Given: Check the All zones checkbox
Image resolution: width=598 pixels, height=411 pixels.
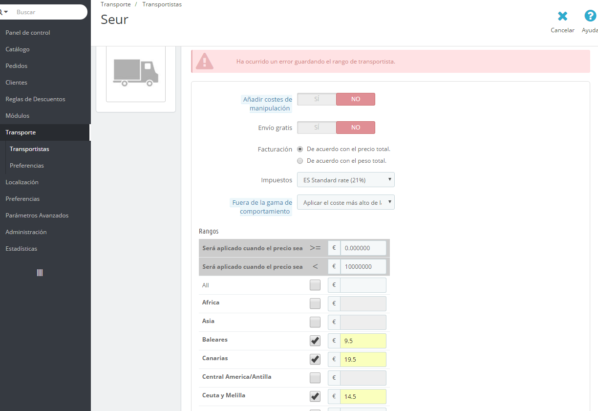Looking at the screenshot, I should point(315,285).
